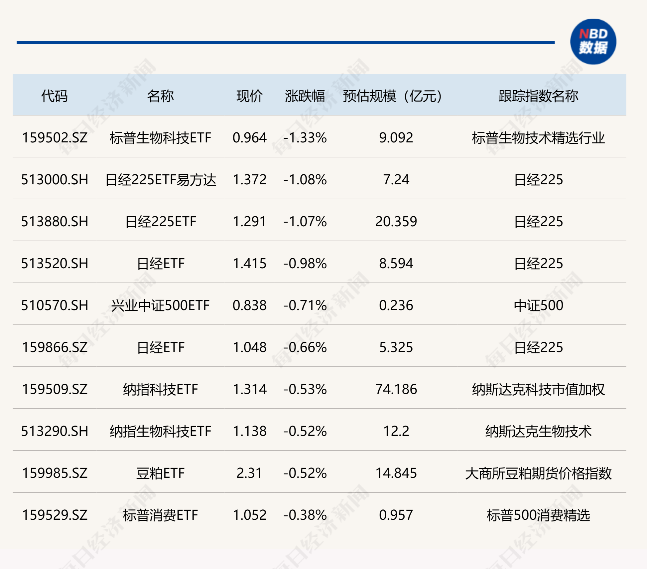Click scale value 7.24
The width and height of the screenshot is (647, 569).
coord(396,180)
